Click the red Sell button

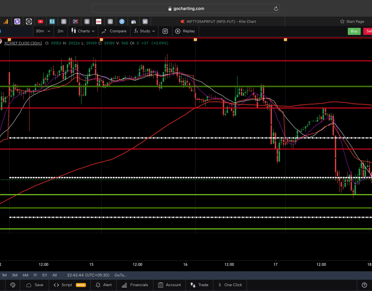click(368, 31)
